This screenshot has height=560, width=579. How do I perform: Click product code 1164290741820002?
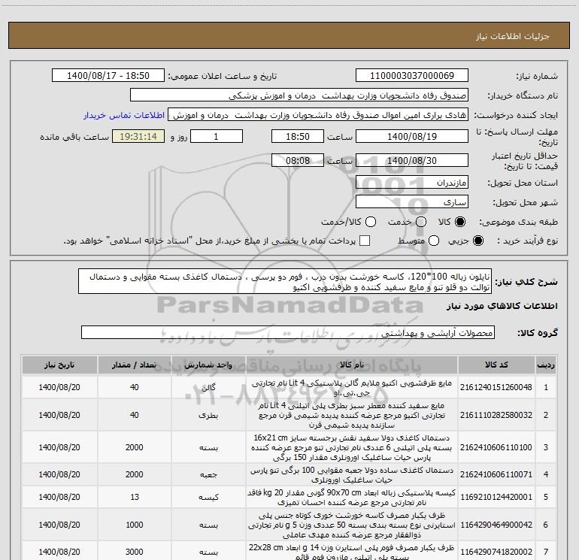point(496,552)
